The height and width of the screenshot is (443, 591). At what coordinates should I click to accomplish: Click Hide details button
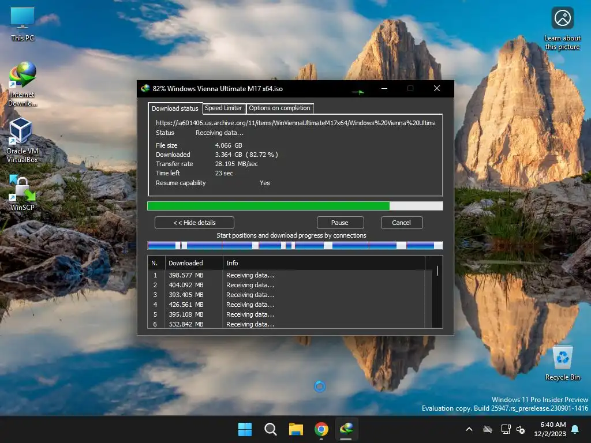(x=194, y=223)
